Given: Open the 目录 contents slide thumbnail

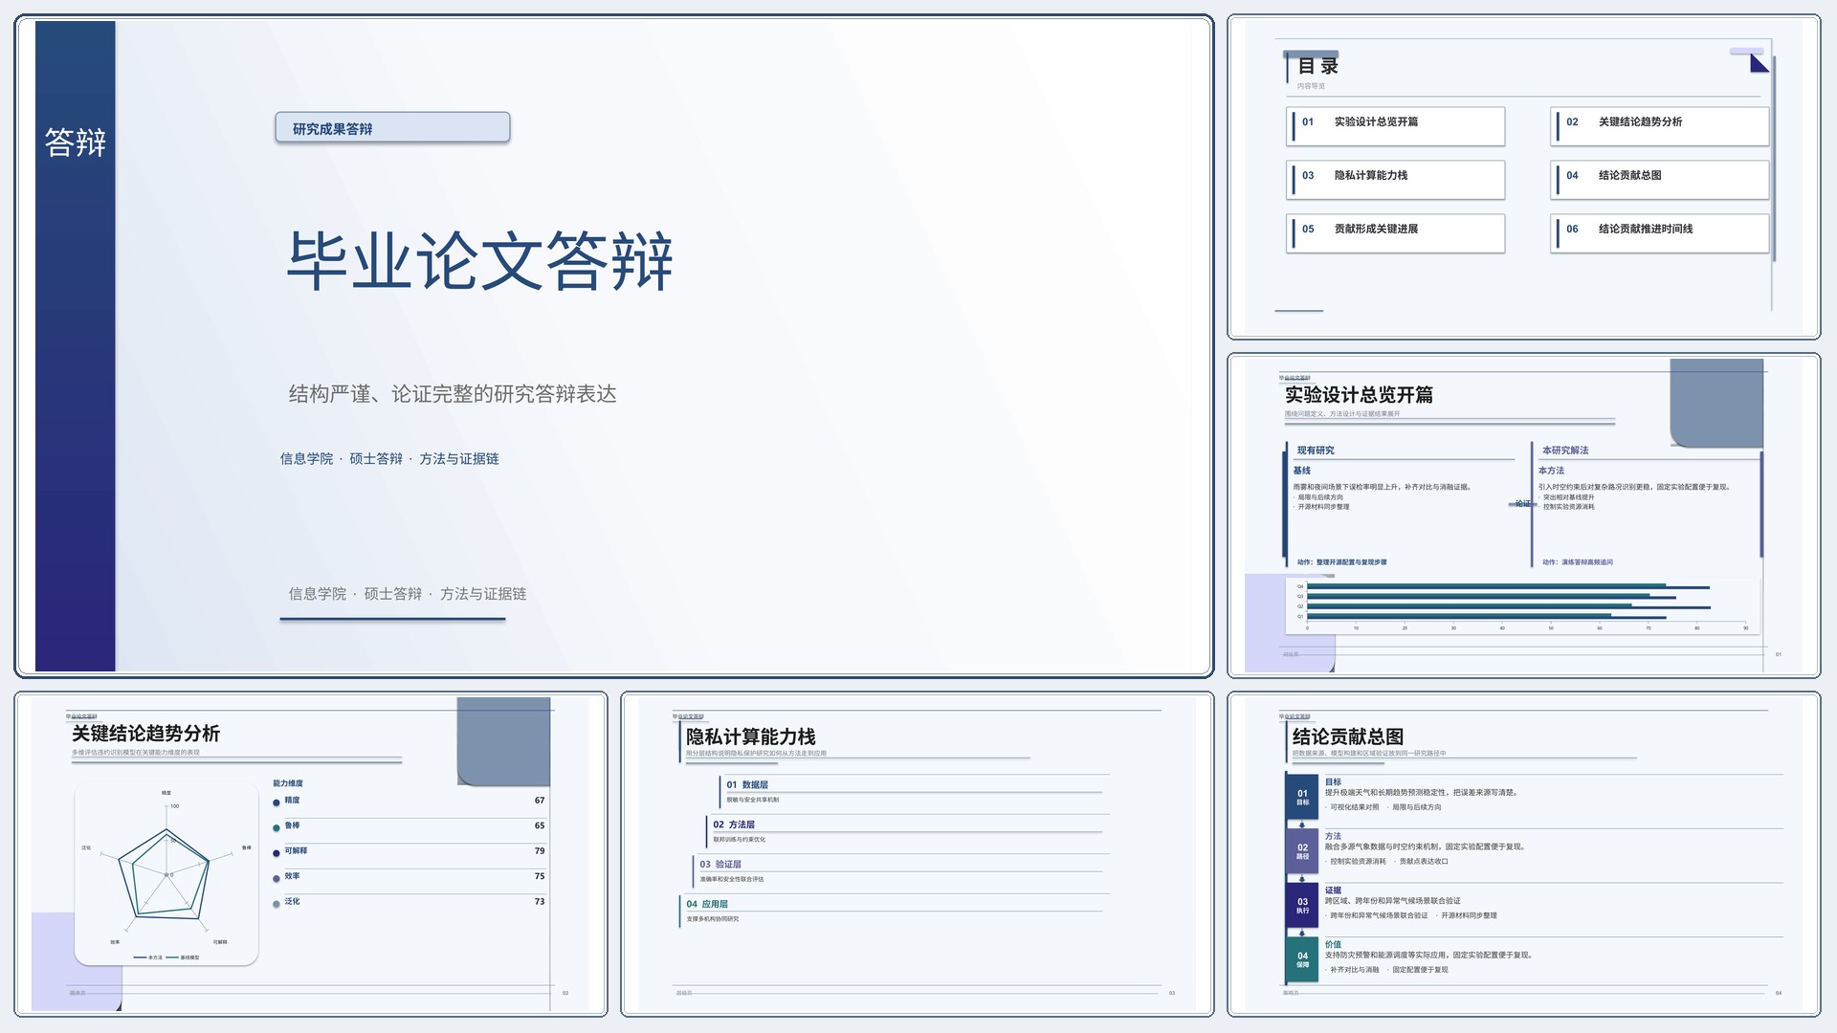Looking at the screenshot, I should 1523,177.
